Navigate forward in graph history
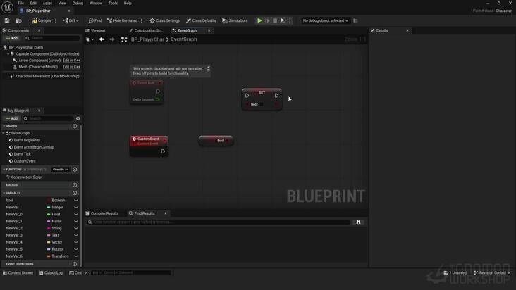This screenshot has height=290, width=516. [x=112, y=39]
